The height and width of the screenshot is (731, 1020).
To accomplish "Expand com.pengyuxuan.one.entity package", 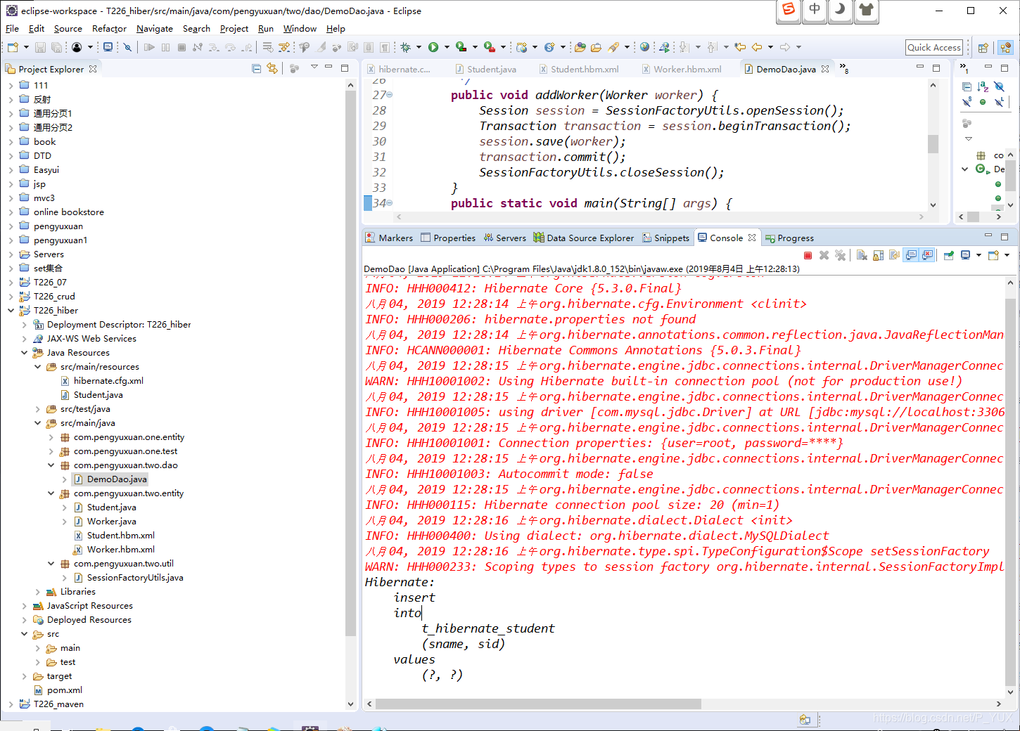I will (51, 436).
